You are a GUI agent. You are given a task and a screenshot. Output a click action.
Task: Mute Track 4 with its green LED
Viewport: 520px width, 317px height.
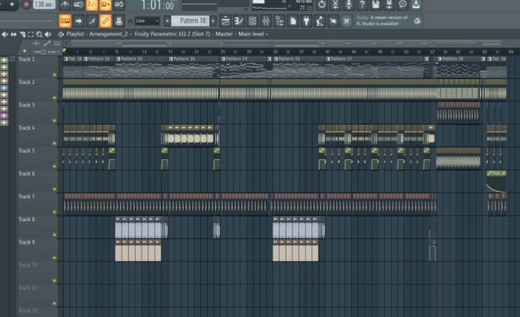point(54,143)
